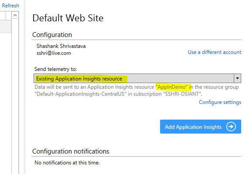
Task: Click the Send telemetry to label
Action: 55,69
